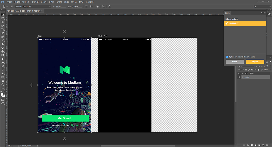The height and width of the screenshot is (147, 272).
Task: Expand the Login artboard group
Action: (242, 77)
